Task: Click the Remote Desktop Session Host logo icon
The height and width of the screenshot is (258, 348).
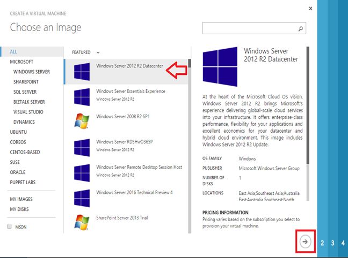Action: (82, 173)
